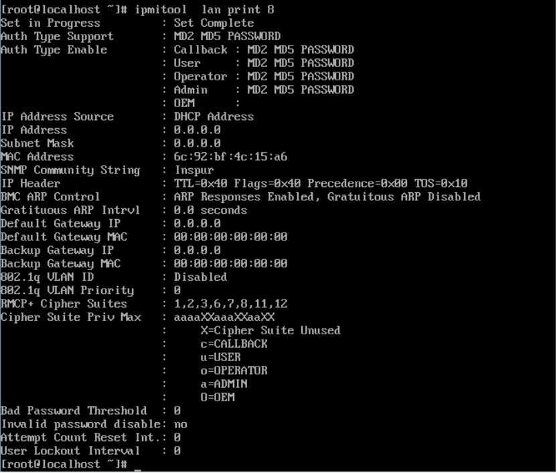Click the o=OPERATOR legend entry
This screenshot has height=473, width=557.
(234, 370)
